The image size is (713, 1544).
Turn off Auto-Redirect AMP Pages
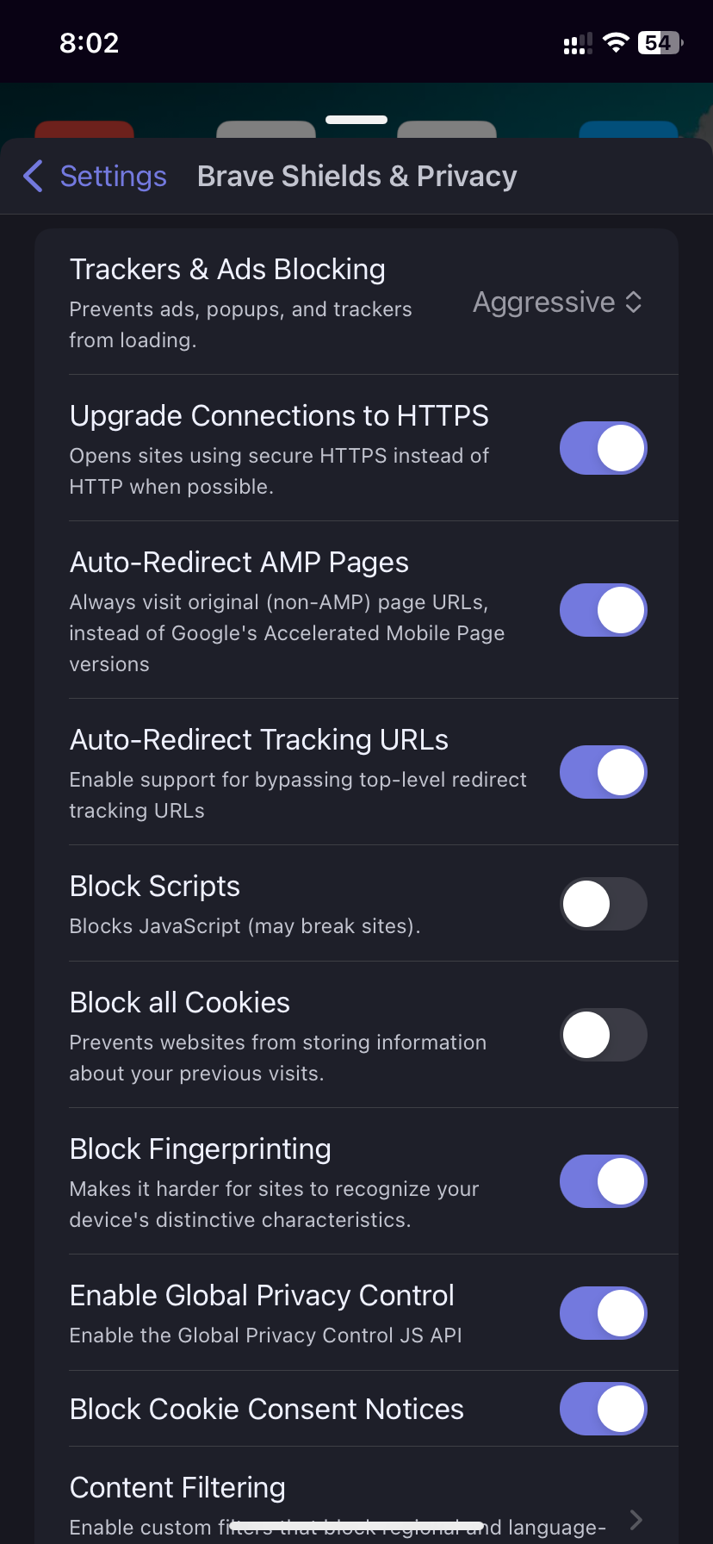click(603, 610)
